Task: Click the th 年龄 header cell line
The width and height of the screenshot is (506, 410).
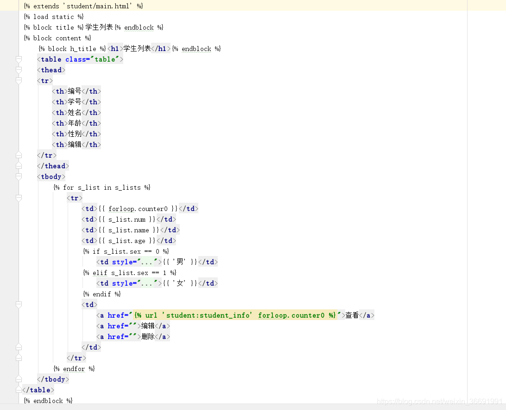Action: pyautogui.click(x=76, y=123)
